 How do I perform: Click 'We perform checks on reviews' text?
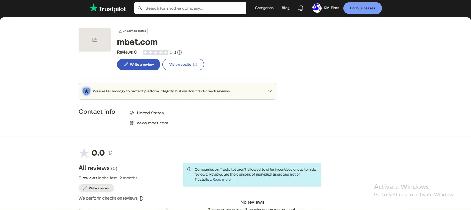pos(108,198)
